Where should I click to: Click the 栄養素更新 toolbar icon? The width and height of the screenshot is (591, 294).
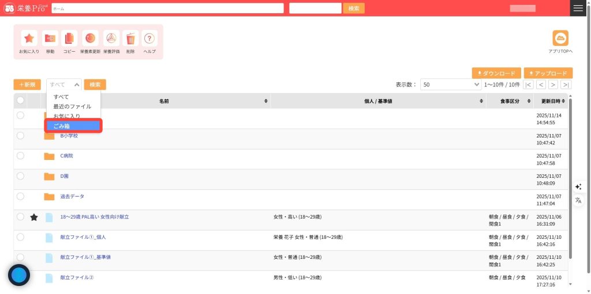pos(90,39)
